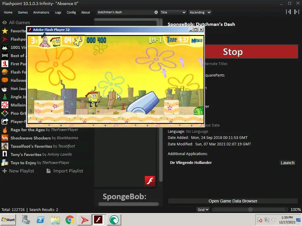Maximize the Adobe Flash Player window
Viewport: 302px width, 226px height.
tap(196, 30)
